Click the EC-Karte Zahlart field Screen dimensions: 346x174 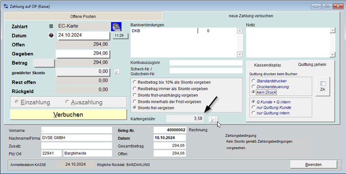[83, 26]
